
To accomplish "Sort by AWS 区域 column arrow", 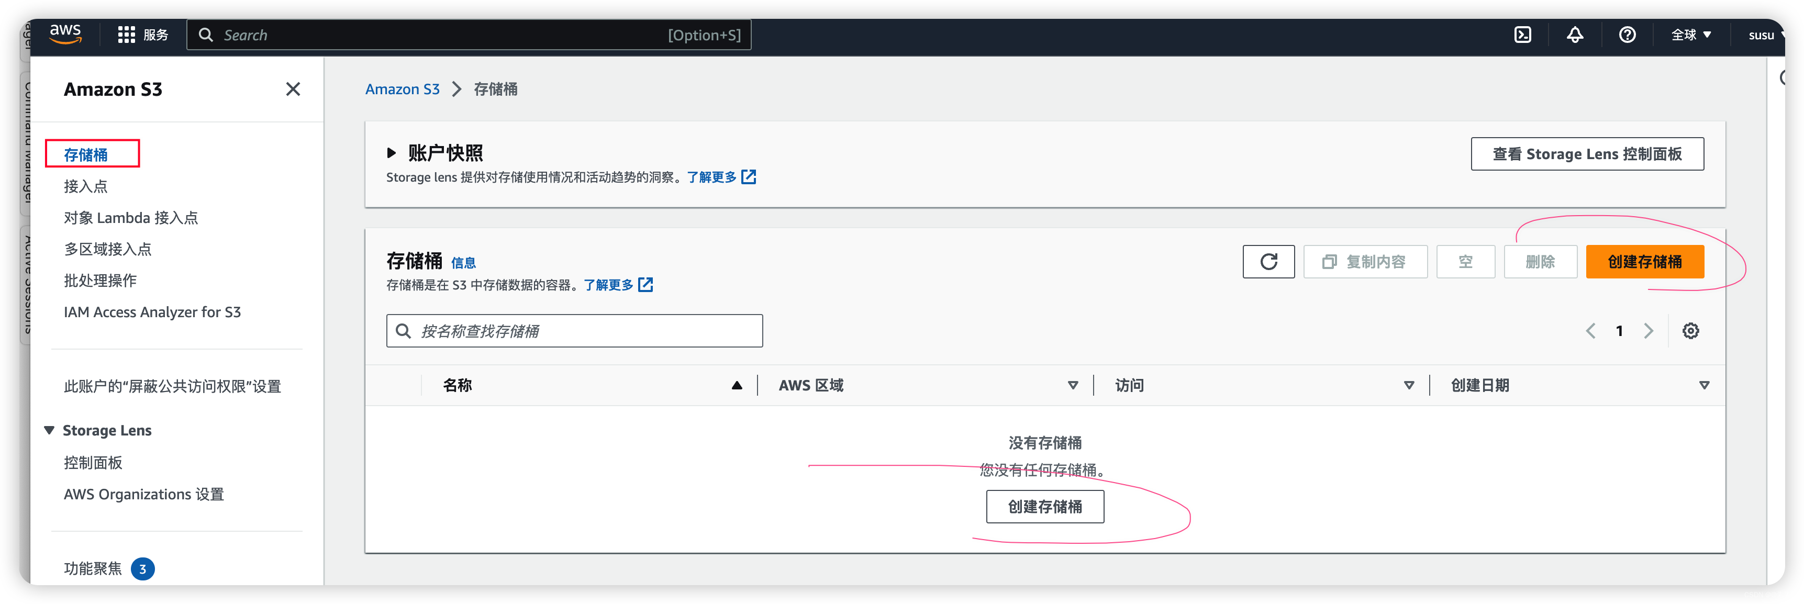I will [1072, 386].
